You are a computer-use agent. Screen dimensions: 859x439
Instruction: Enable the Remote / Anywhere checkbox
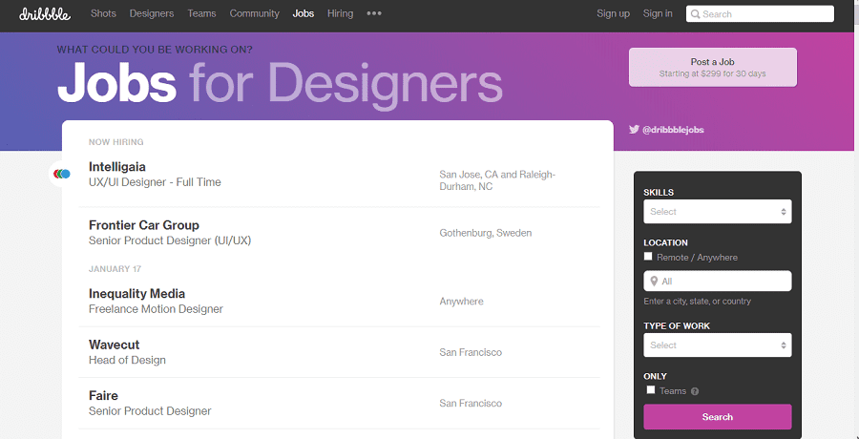[x=648, y=257]
